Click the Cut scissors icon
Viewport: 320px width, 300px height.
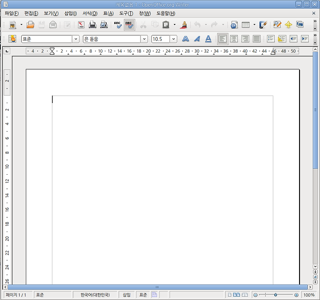pyautogui.click(x=143, y=25)
